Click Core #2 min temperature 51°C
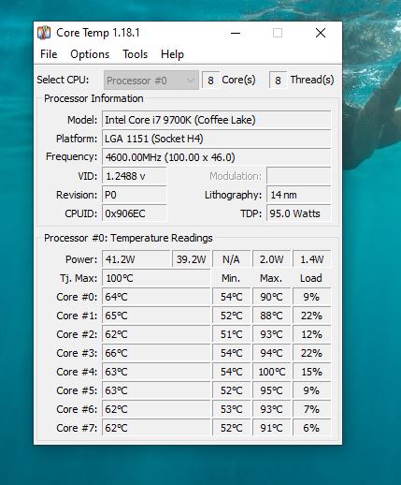 [231, 334]
